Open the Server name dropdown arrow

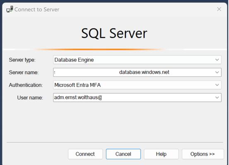[x=217, y=72]
